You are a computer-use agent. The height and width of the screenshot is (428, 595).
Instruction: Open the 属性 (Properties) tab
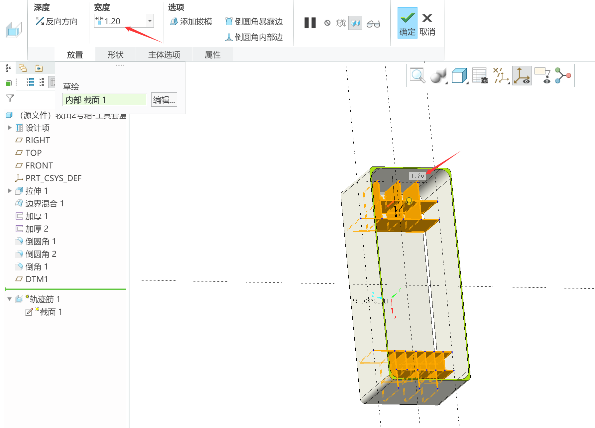pos(213,54)
